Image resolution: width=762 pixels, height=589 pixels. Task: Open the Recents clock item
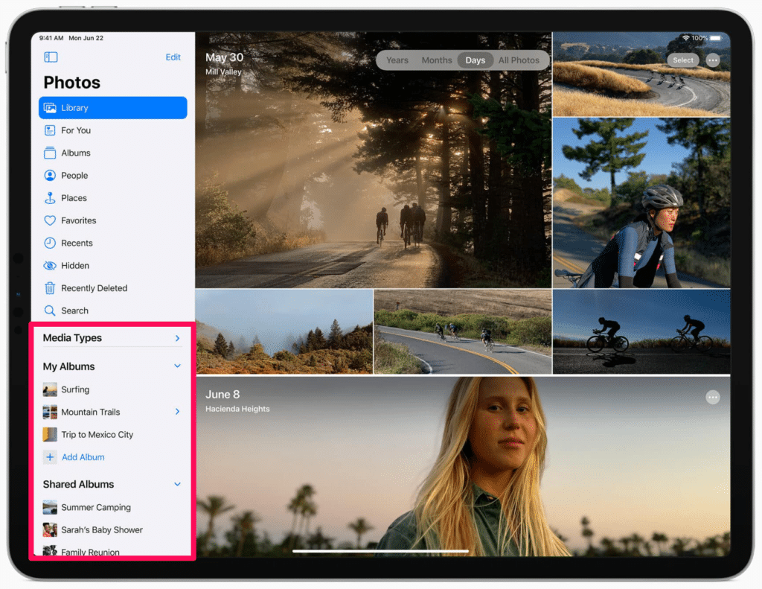(x=77, y=243)
